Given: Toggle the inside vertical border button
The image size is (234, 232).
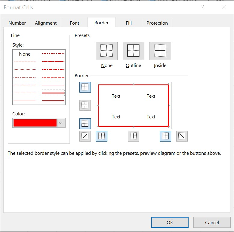Looking at the screenshot, I should pos(133,136).
